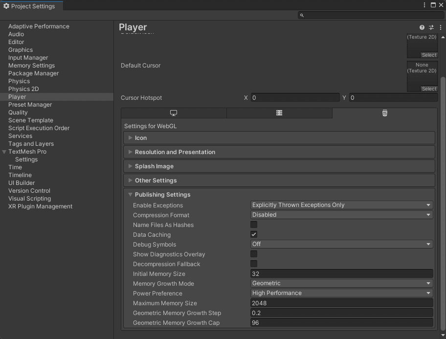Expand the Other Settings section
446x339 pixels.
pos(279,181)
